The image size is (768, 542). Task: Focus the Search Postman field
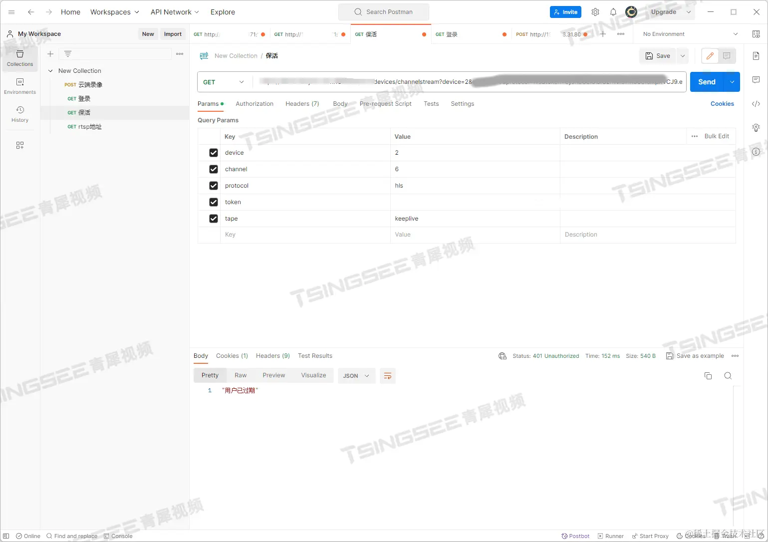point(383,12)
